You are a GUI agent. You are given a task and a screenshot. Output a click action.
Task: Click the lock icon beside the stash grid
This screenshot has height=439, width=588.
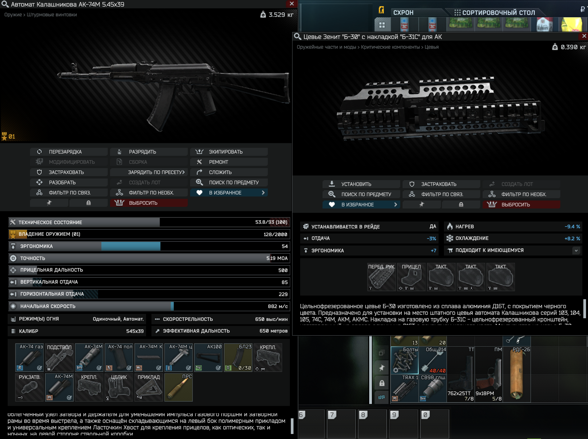[382, 383]
